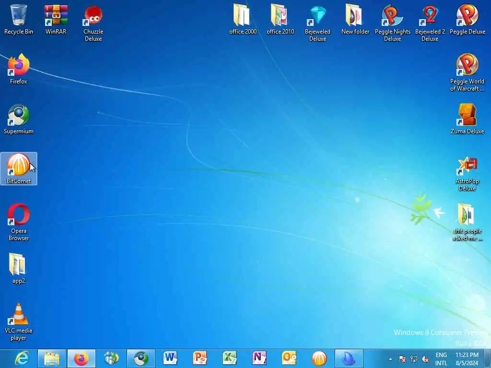The height and width of the screenshot is (368, 491).
Task: Open the Action Center flag icon
Action: click(402, 359)
